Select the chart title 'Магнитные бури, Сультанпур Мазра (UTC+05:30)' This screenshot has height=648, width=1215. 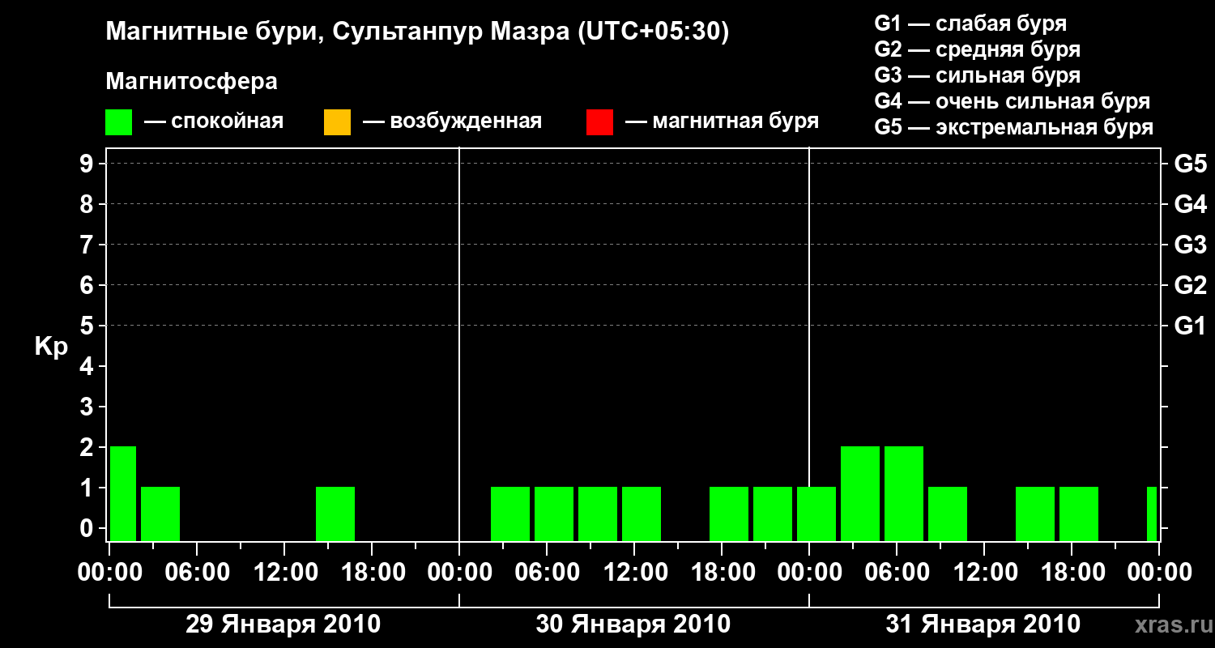pyautogui.click(x=418, y=32)
